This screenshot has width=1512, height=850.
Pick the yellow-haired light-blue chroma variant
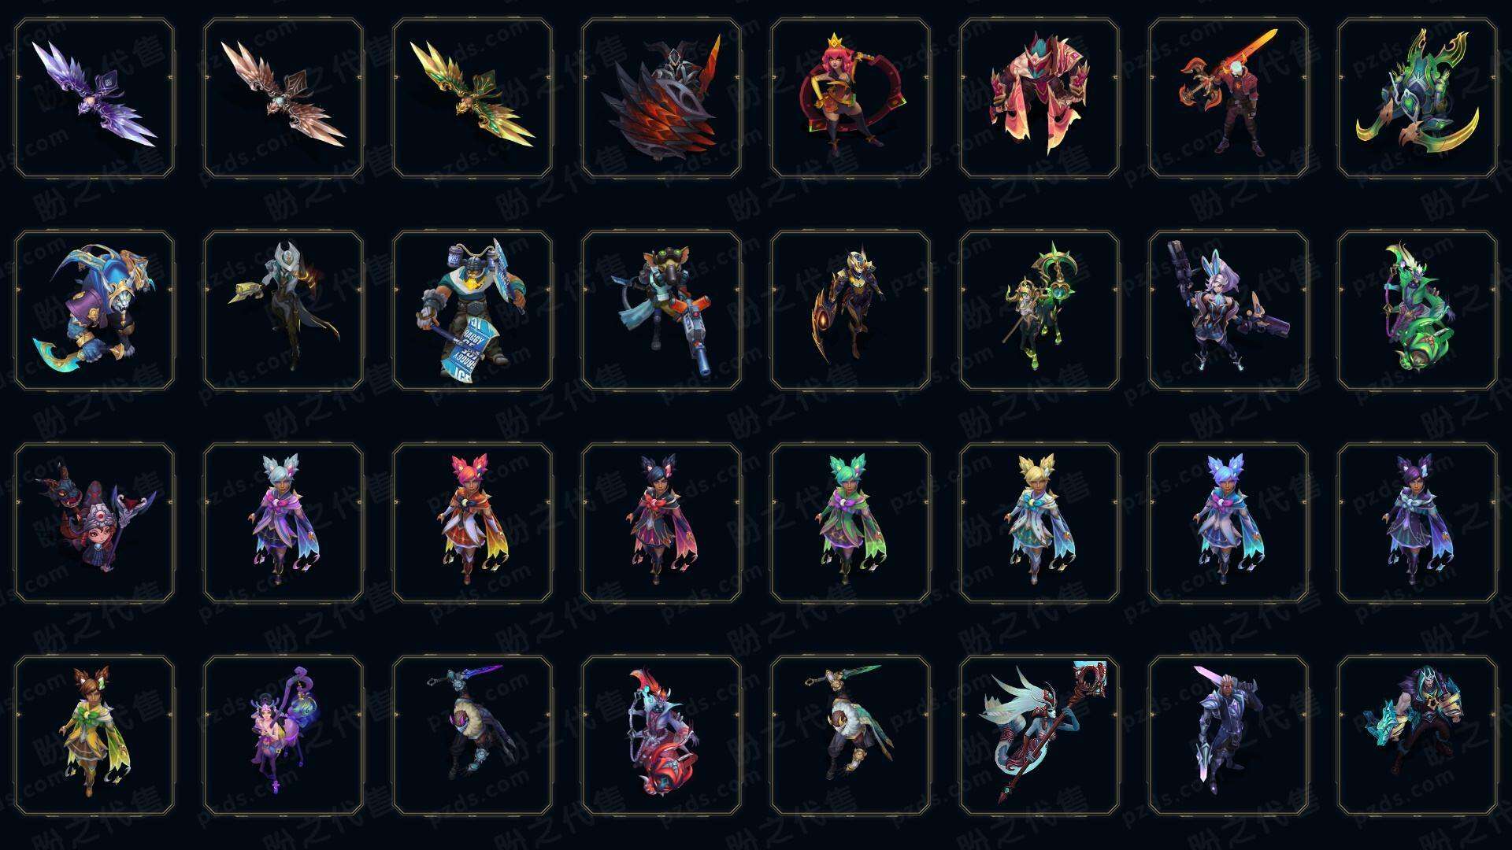[1039, 523]
